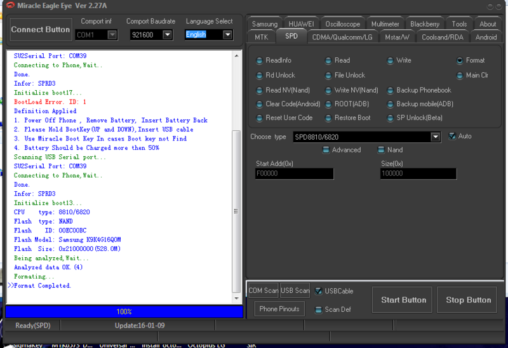Switch to the Samsung tab
This screenshot has height=348, width=508.
click(265, 24)
